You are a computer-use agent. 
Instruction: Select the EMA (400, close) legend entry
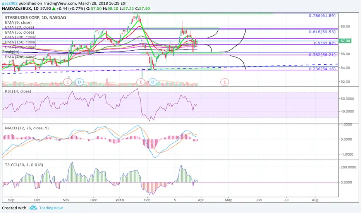pyautogui.click(x=21, y=57)
